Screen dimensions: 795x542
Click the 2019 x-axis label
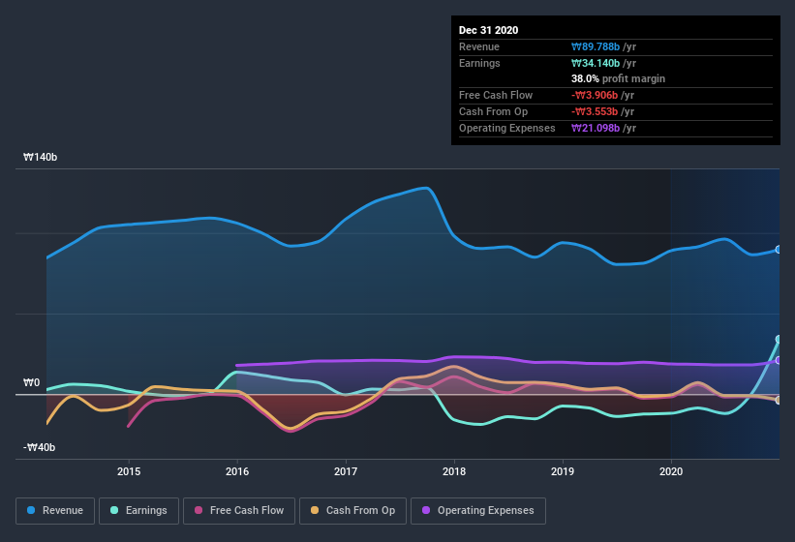click(563, 471)
